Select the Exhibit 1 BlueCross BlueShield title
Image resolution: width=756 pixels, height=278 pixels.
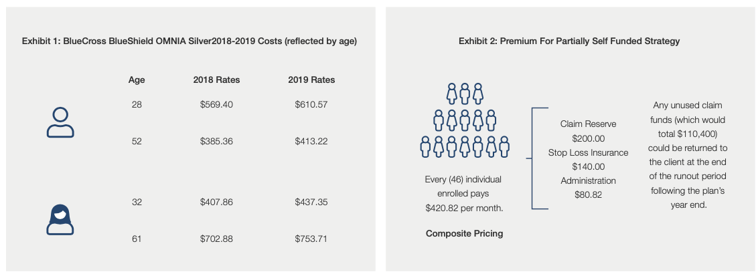click(189, 41)
